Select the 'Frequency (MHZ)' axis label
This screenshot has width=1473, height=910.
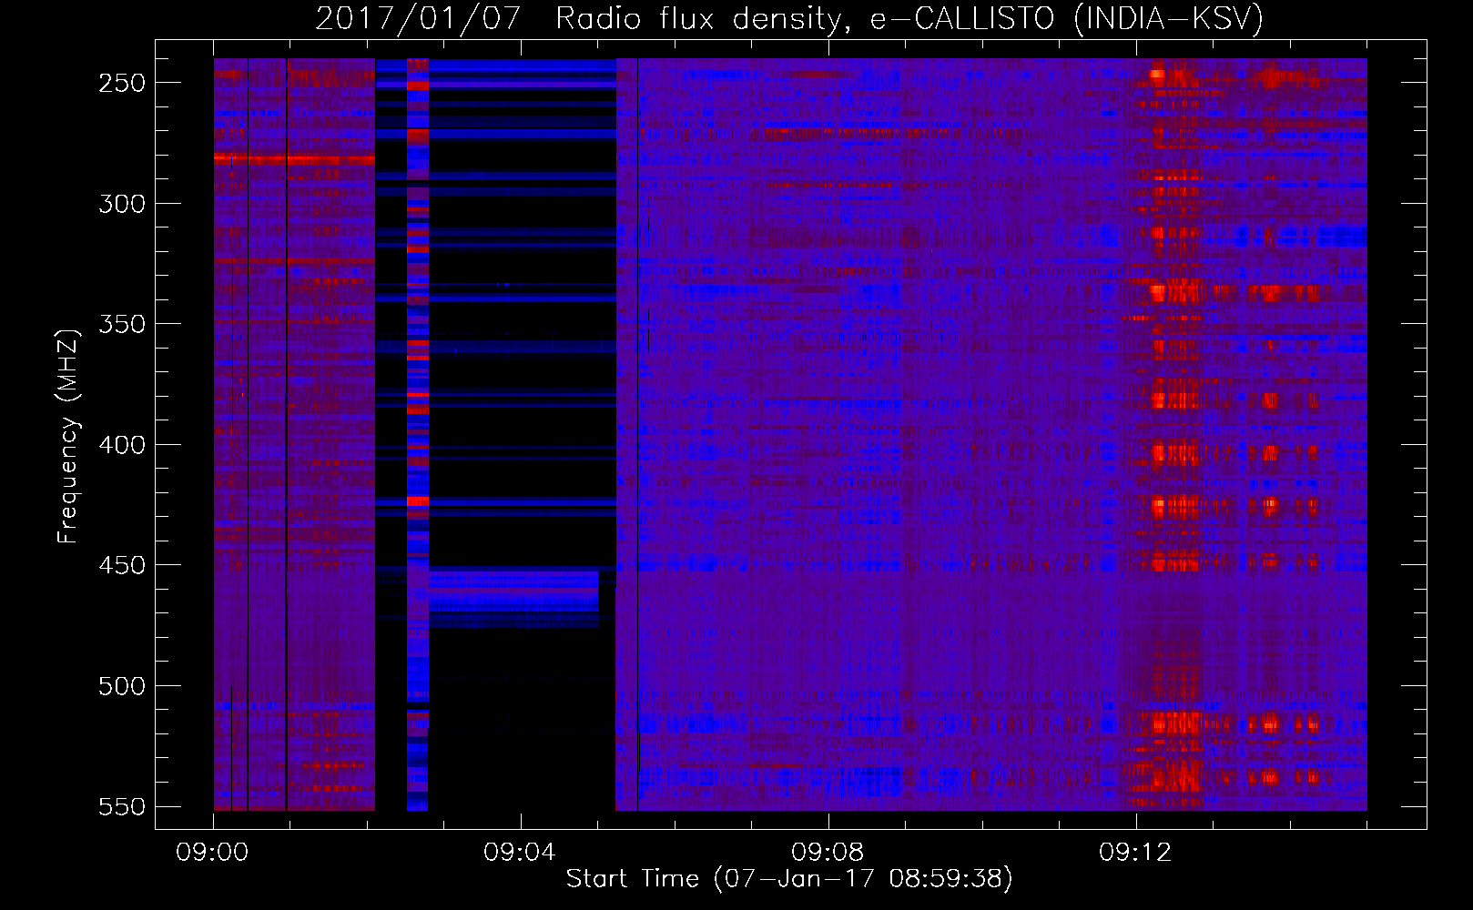coord(68,436)
